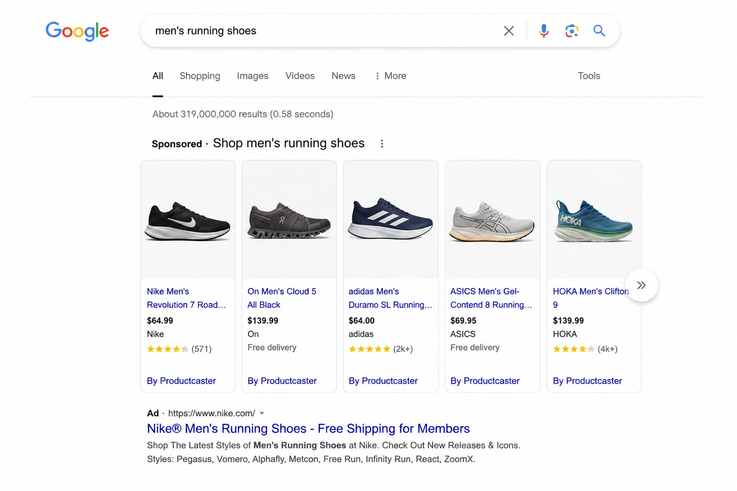Open Google Lens image search icon
This screenshot has height=491, width=737.
[571, 31]
